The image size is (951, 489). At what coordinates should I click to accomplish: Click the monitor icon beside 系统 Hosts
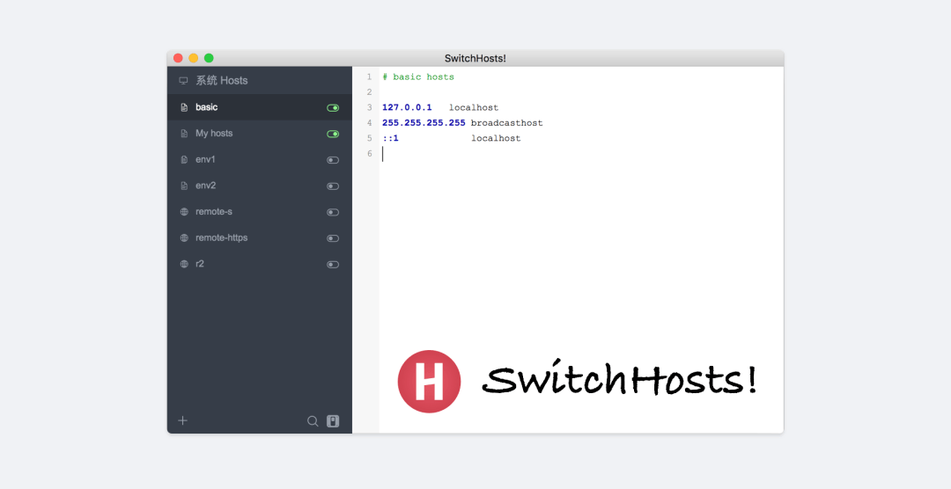183,81
